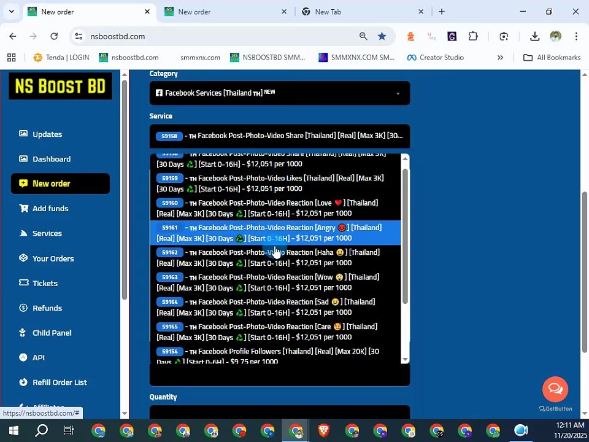The width and height of the screenshot is (589, 442).
Task: Click the Quantity input field
Action: [280, 412]
